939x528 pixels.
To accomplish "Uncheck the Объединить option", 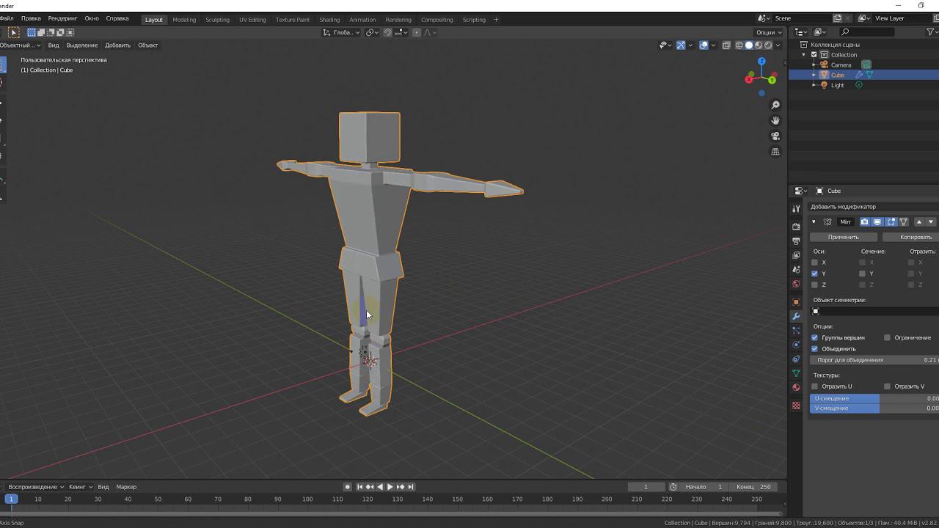I will pos(814,349).
